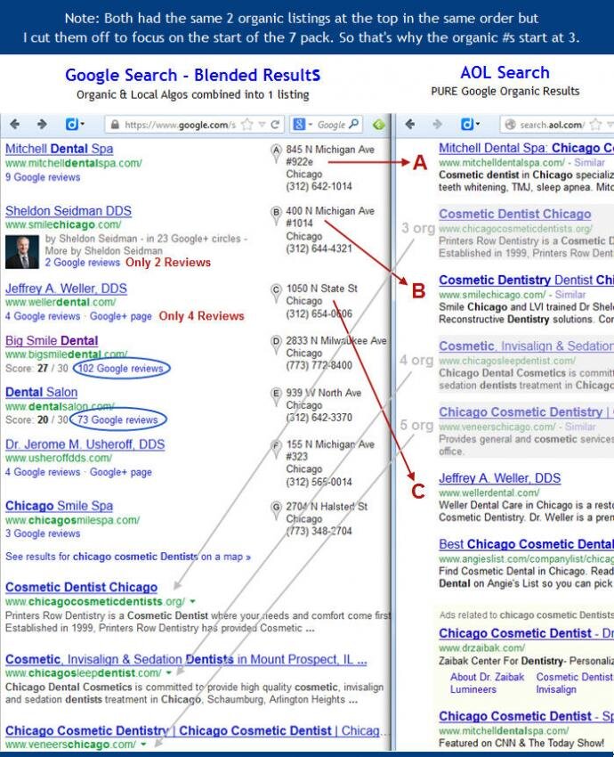
Task: Open dropdown beside 'd' icon in Google window
Action: click(83, 125)
